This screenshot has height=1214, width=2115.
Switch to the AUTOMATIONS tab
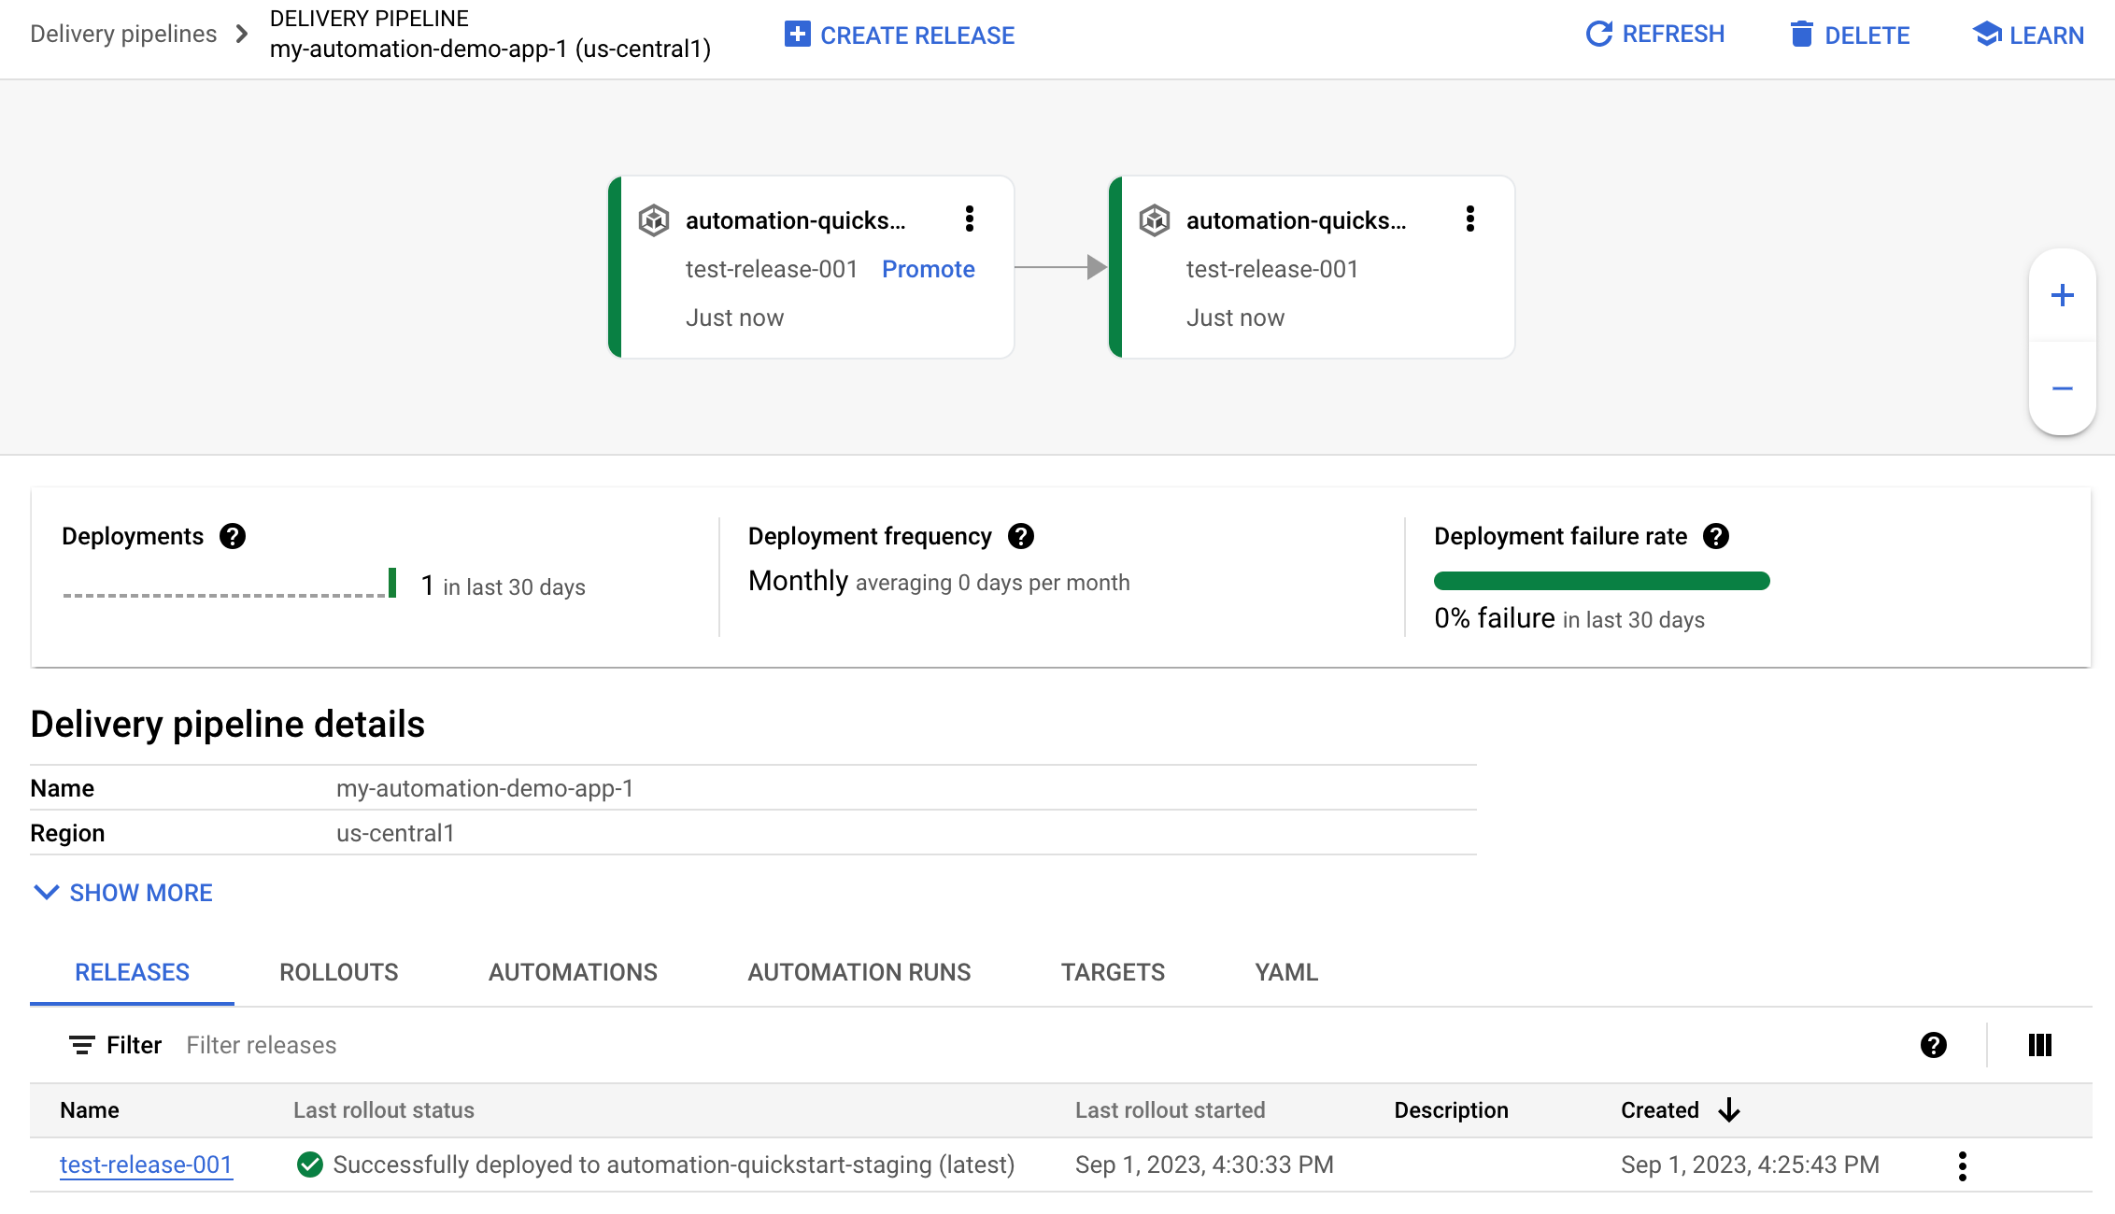pyautogui.click(x=573, y=973)
